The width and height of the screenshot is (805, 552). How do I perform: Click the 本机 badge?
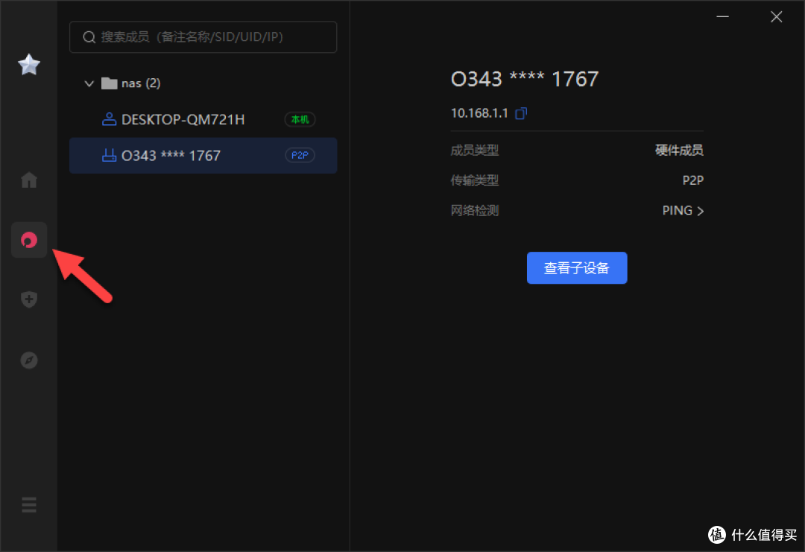coord(300,119)
